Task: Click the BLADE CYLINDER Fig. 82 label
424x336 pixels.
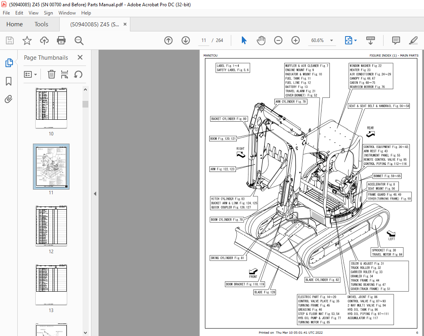Action: 322,280
